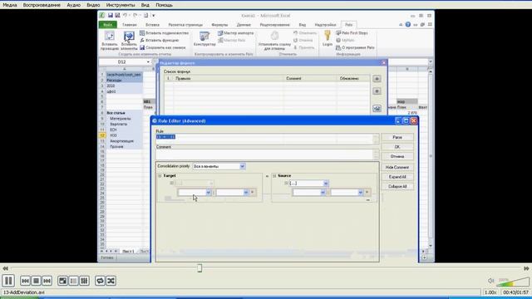Collapse the Target tree node

click(160, 175)
